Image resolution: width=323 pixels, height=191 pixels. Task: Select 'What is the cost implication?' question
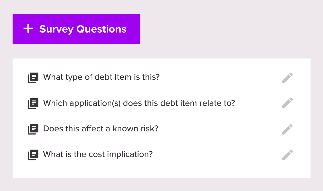point(98,154)
